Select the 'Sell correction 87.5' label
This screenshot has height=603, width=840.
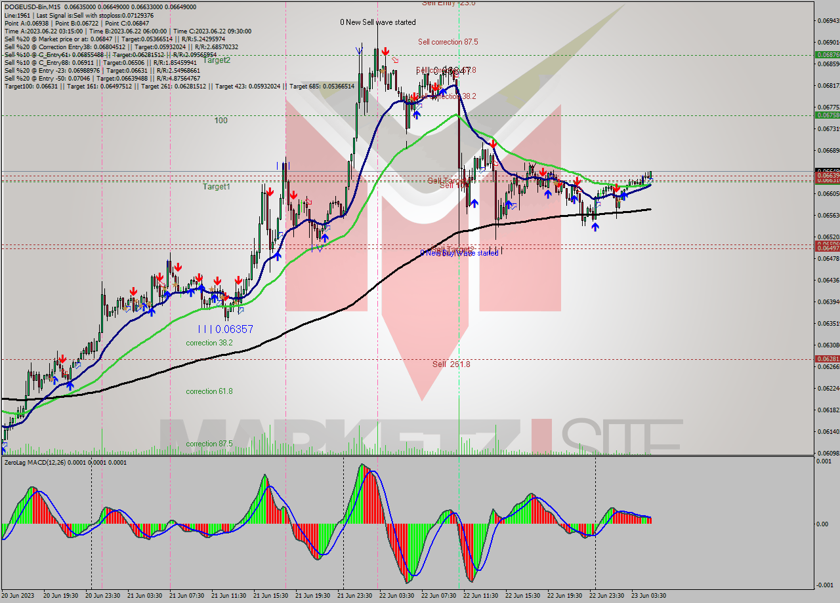click(448, 42)
